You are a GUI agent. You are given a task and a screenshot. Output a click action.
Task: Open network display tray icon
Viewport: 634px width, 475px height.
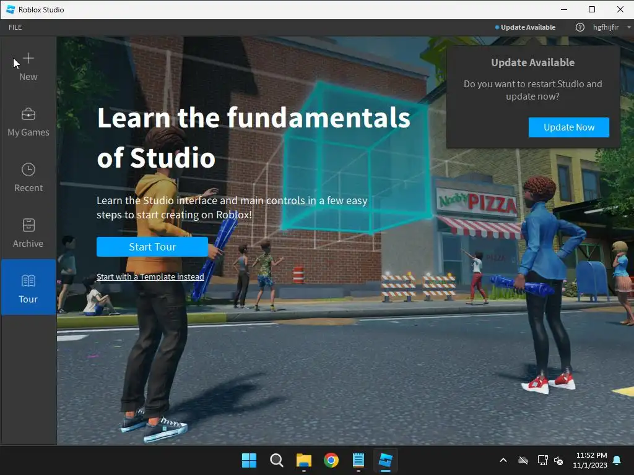(x=542, y=460)
